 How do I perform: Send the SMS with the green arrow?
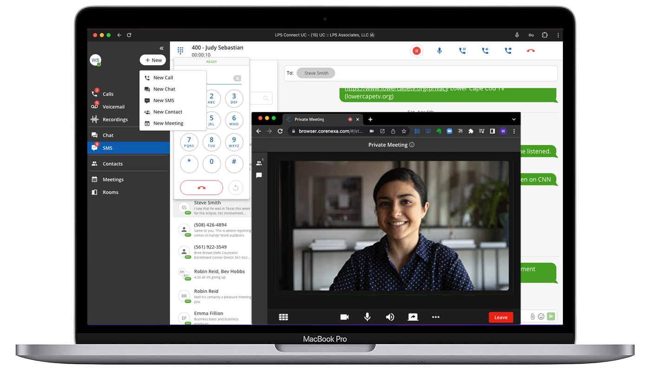point(551,316)
